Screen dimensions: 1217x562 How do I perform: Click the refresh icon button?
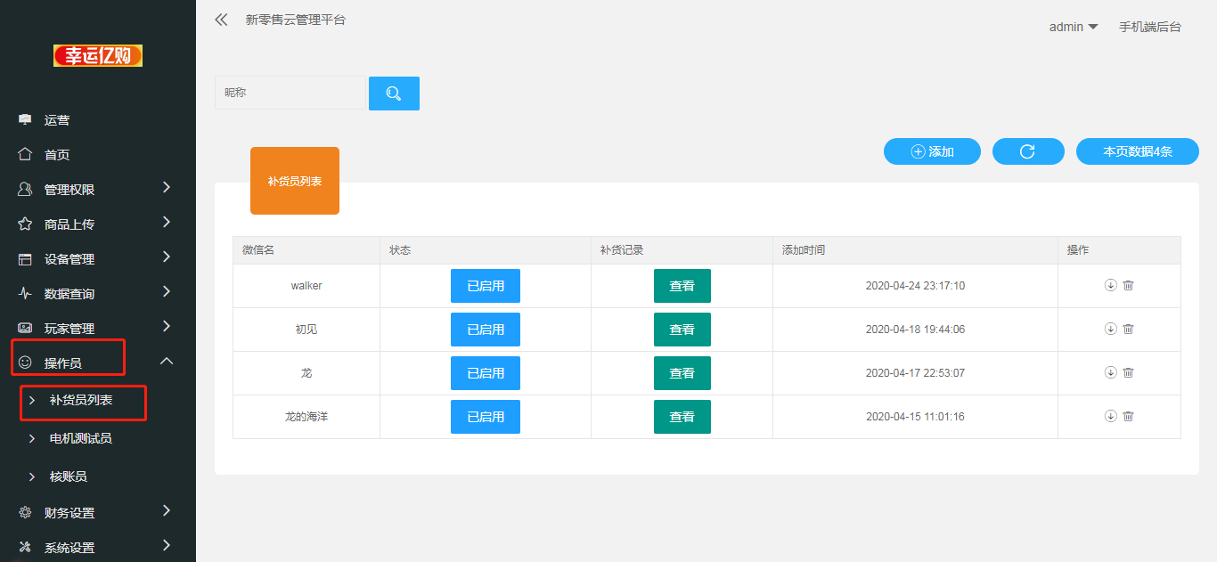pyautogui.click(x=1027, y=151)
